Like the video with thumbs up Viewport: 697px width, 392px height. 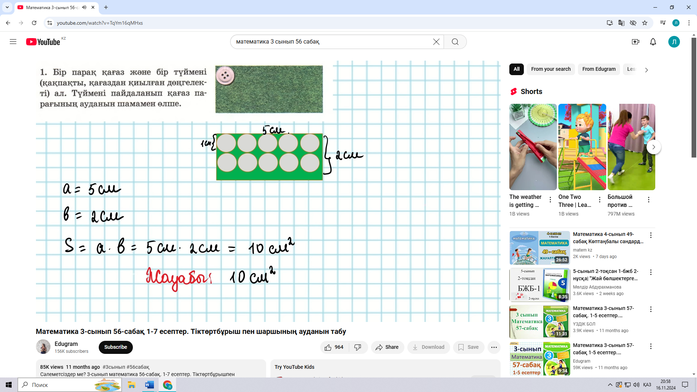(x=328, y=347)
